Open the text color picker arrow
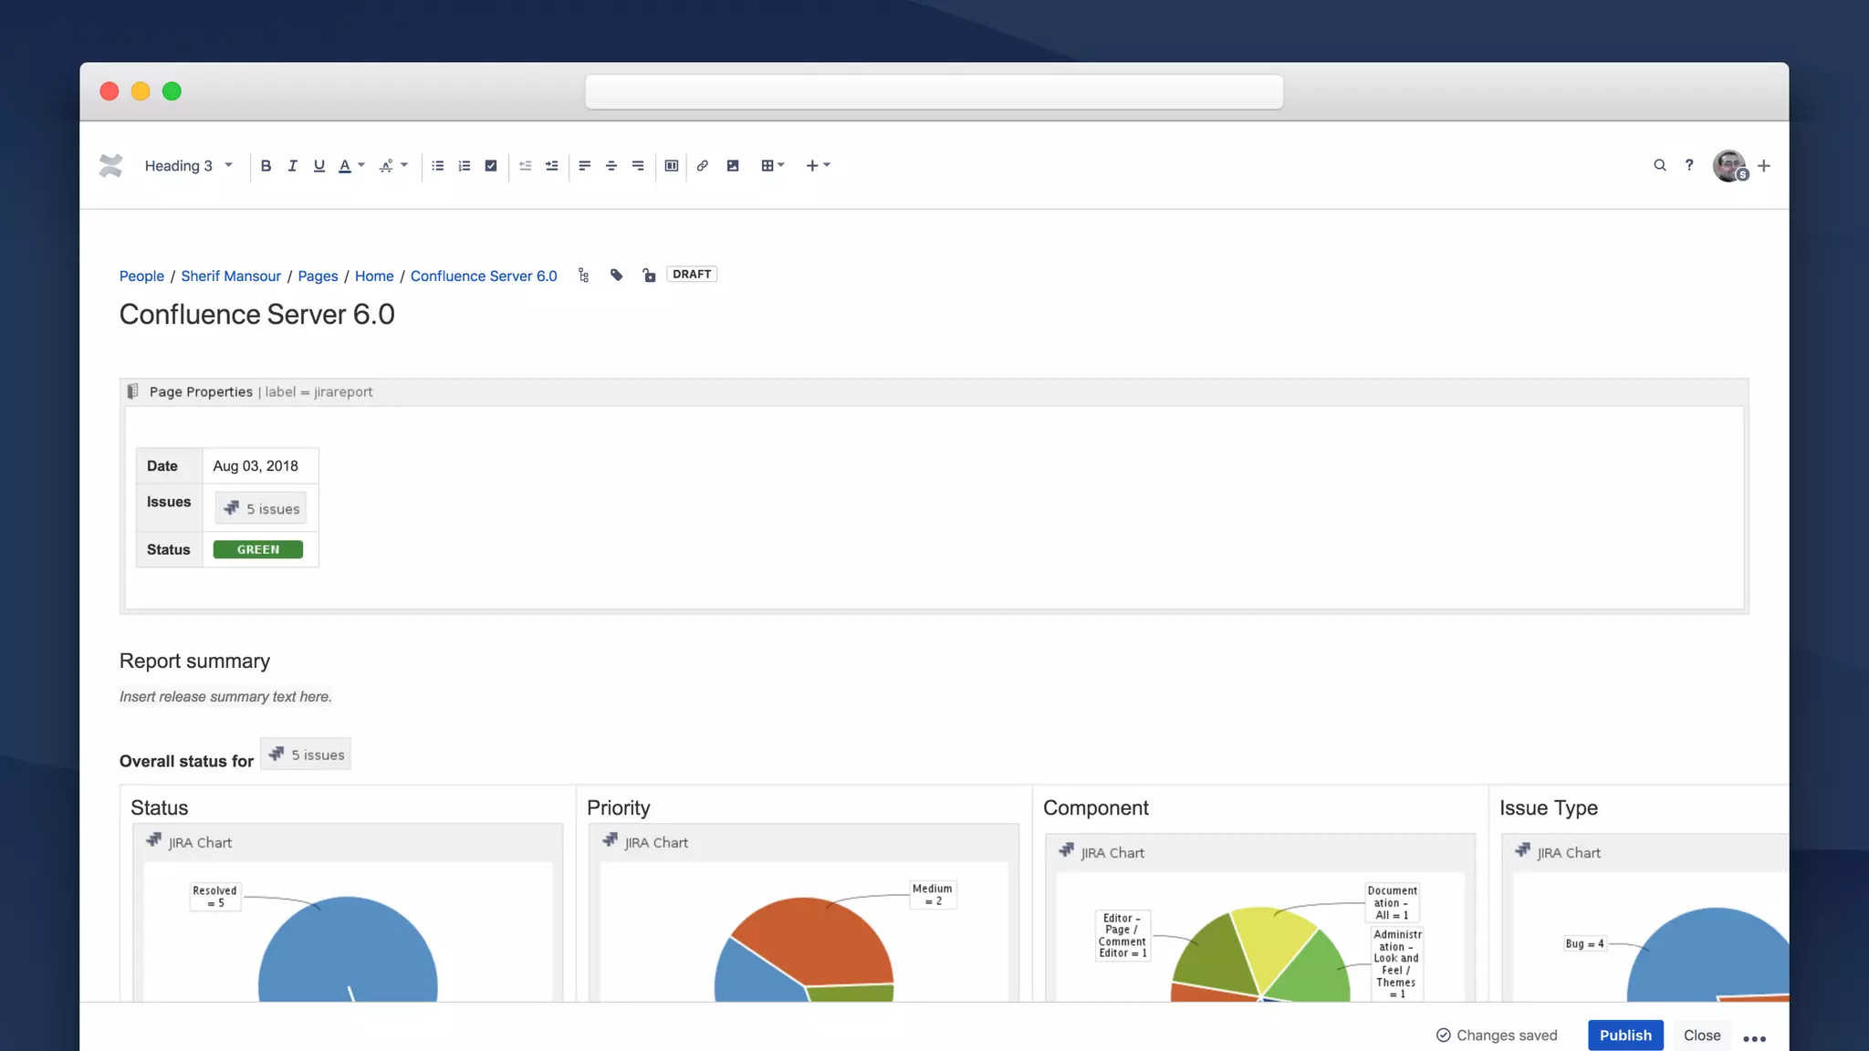This screenshot has width=1869, height=1051. pos(361,165)
